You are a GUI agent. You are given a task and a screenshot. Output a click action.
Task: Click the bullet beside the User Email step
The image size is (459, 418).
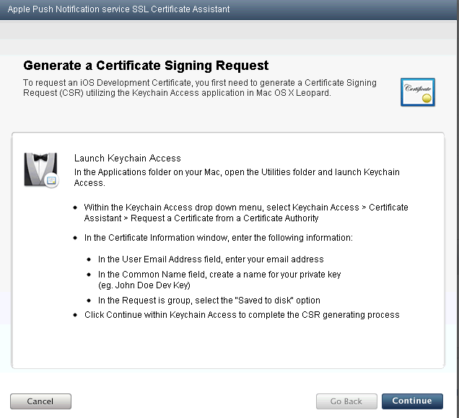(x=89, y=259)
